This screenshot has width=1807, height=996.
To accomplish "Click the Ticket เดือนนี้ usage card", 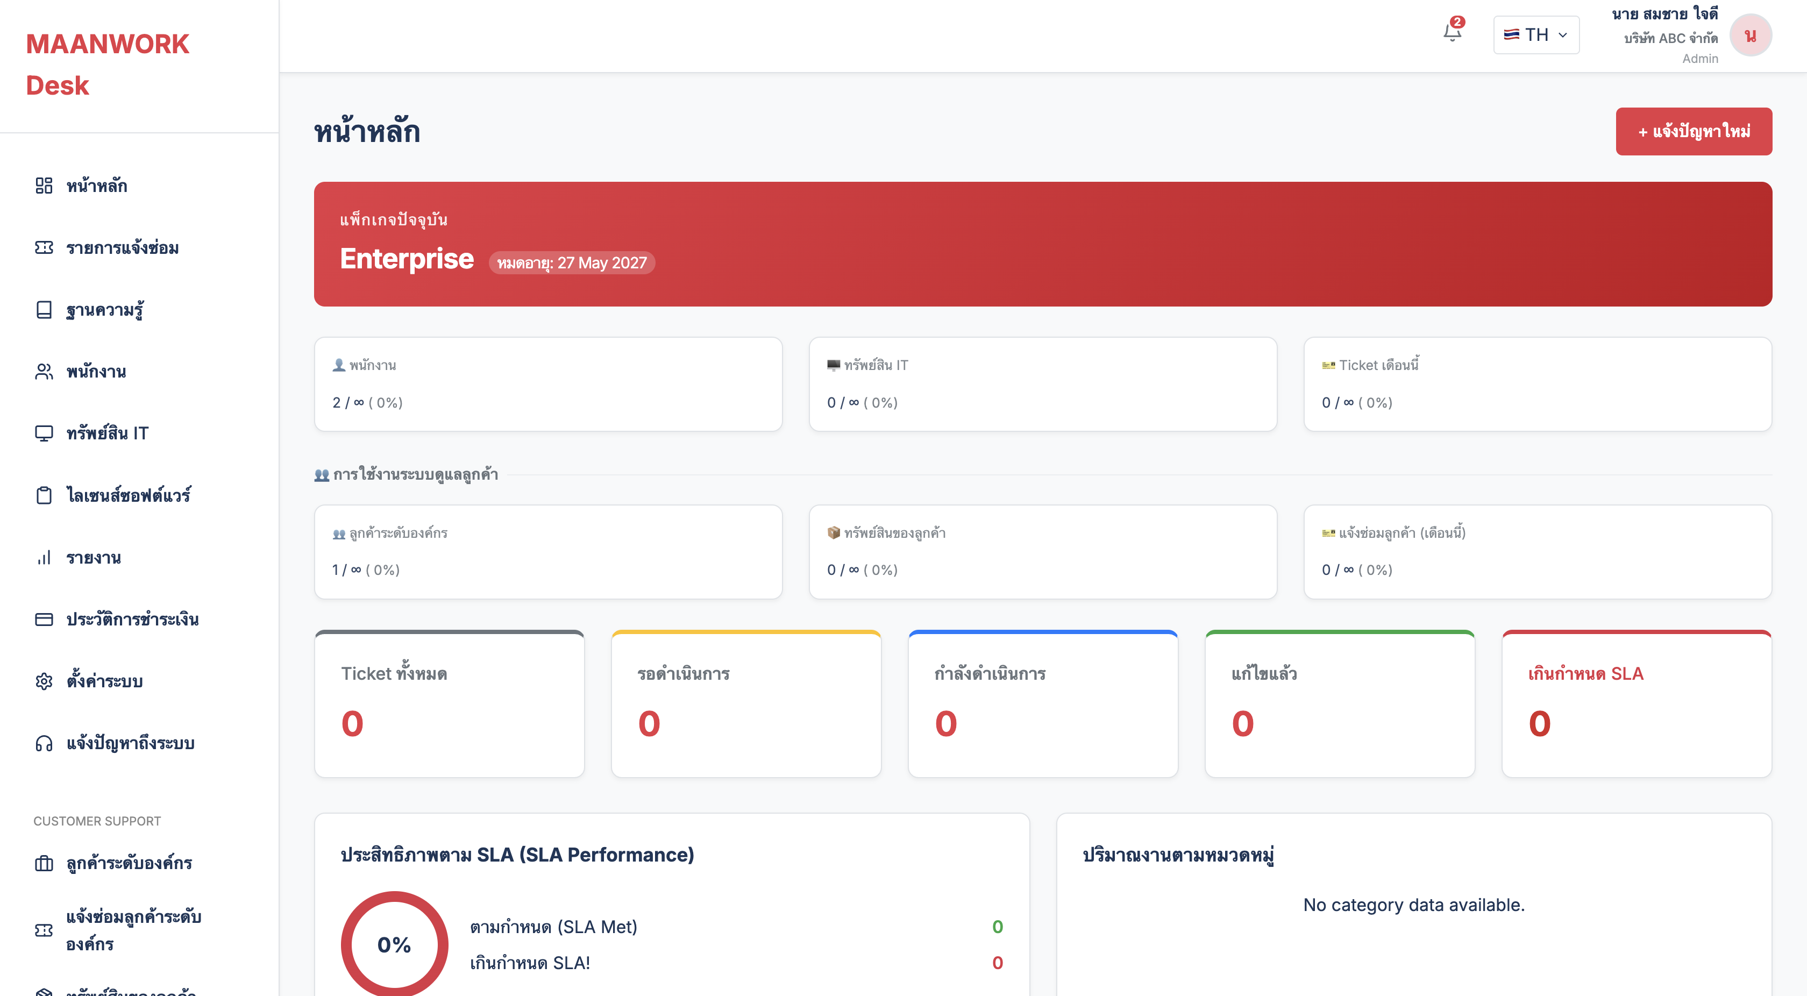I will [x=1538, y=385].
